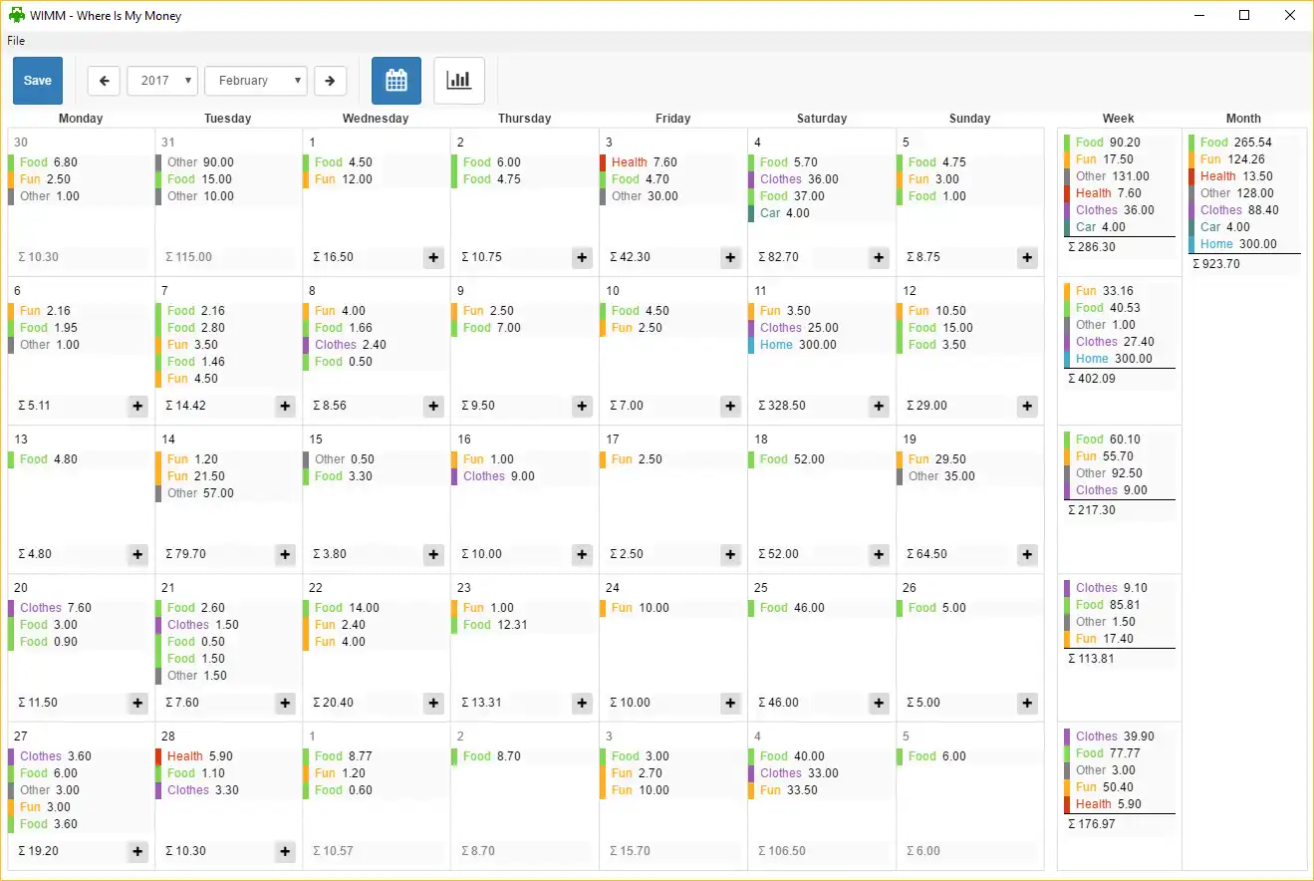Click the Thursday column header
The image size is (1314, 881).
525,119
